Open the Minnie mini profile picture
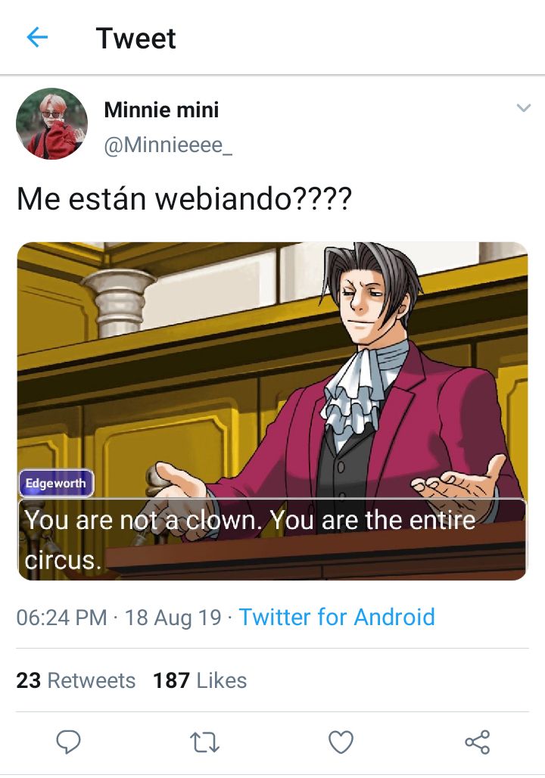545x778 pixels. point(51,123)
